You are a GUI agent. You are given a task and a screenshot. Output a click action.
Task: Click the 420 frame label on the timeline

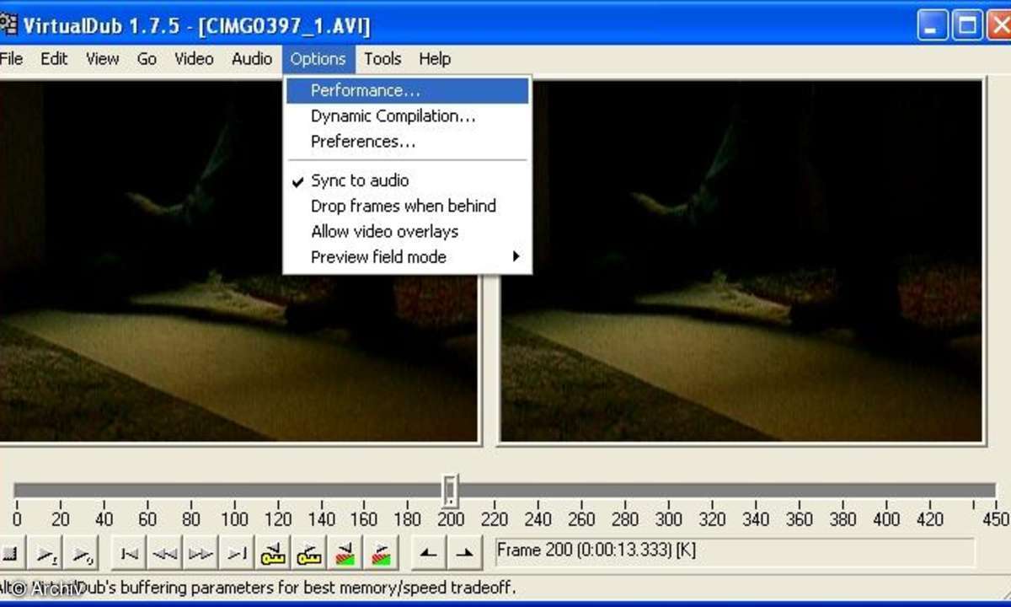pos(930,520)
